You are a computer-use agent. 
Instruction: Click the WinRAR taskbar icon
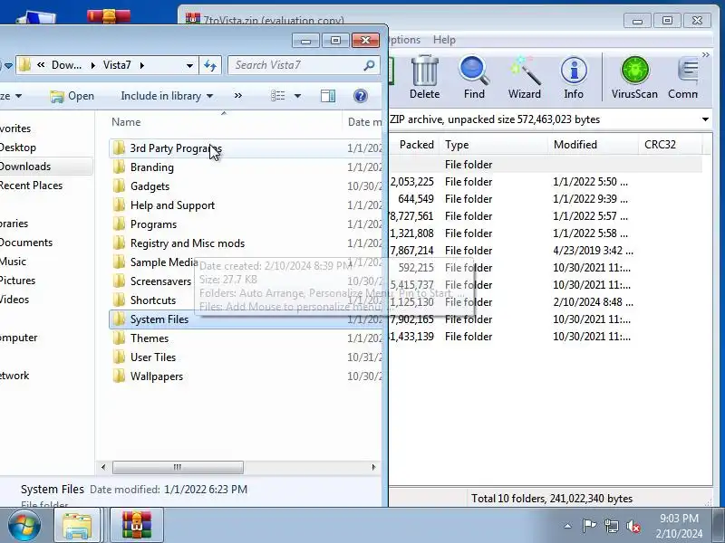(x=137, y=526)
